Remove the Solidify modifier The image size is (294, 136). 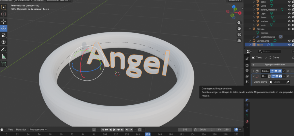[288, 71]
